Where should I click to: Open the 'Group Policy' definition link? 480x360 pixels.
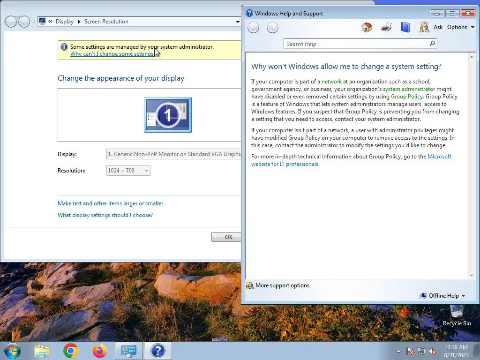pyautogui.click(x=406, y=97)
